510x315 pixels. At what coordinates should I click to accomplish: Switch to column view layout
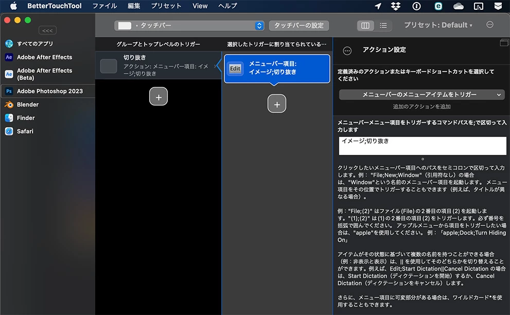point(365,25)
